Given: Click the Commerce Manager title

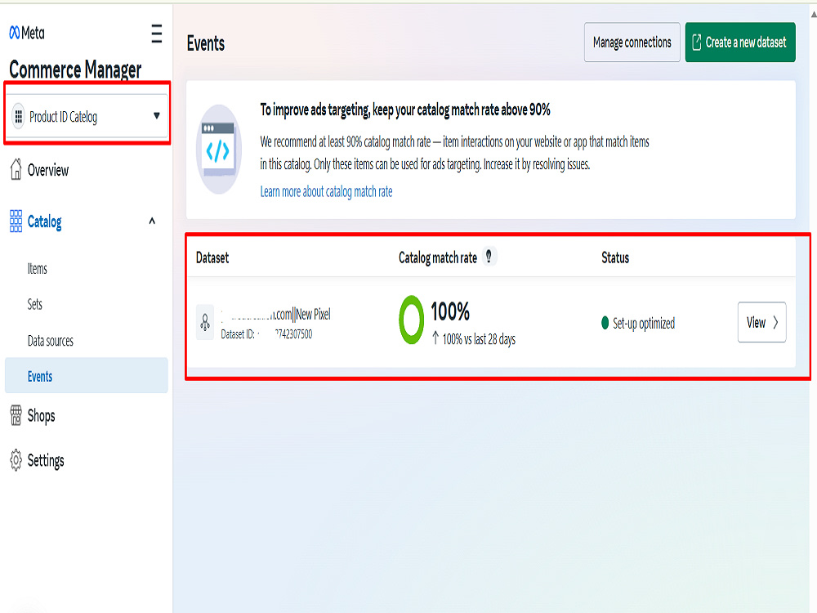Looking at the screenshot, I should (x=75, y=69).
